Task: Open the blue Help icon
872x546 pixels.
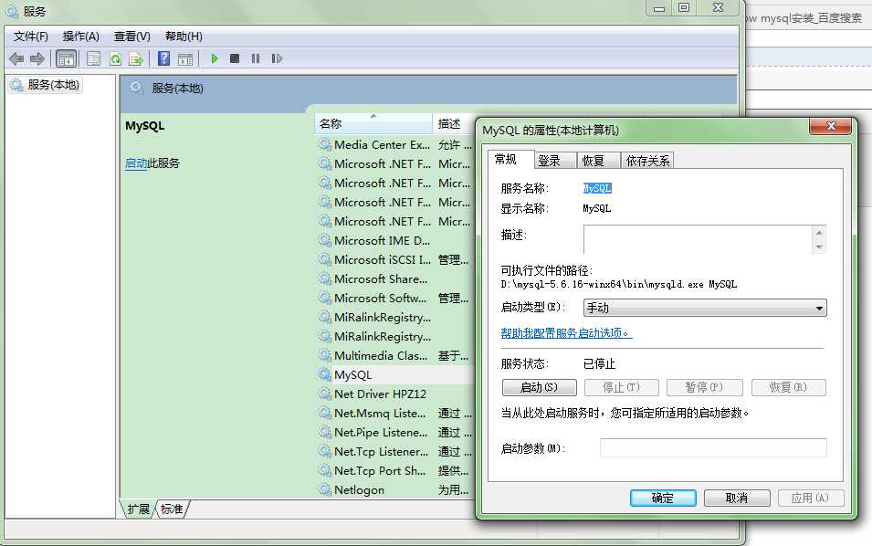Action: tap(164, 58)
